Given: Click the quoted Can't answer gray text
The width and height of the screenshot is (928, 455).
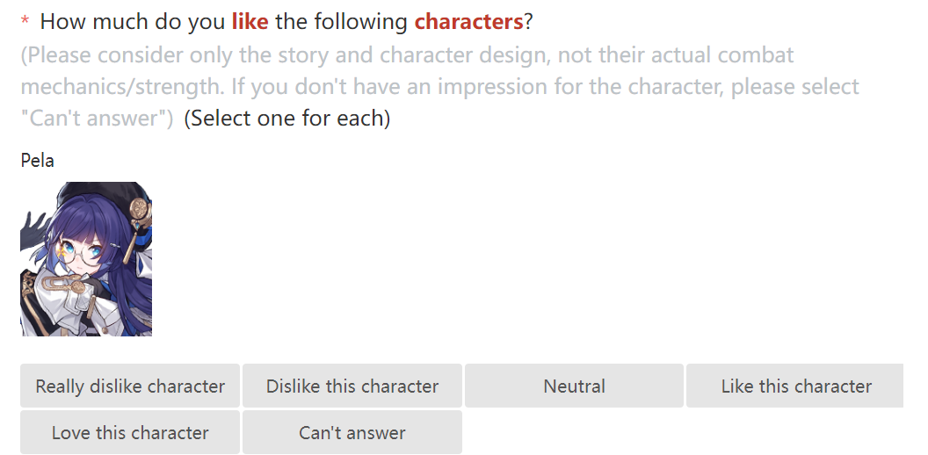Looking at the screenshot, I should tap(97, 118).
